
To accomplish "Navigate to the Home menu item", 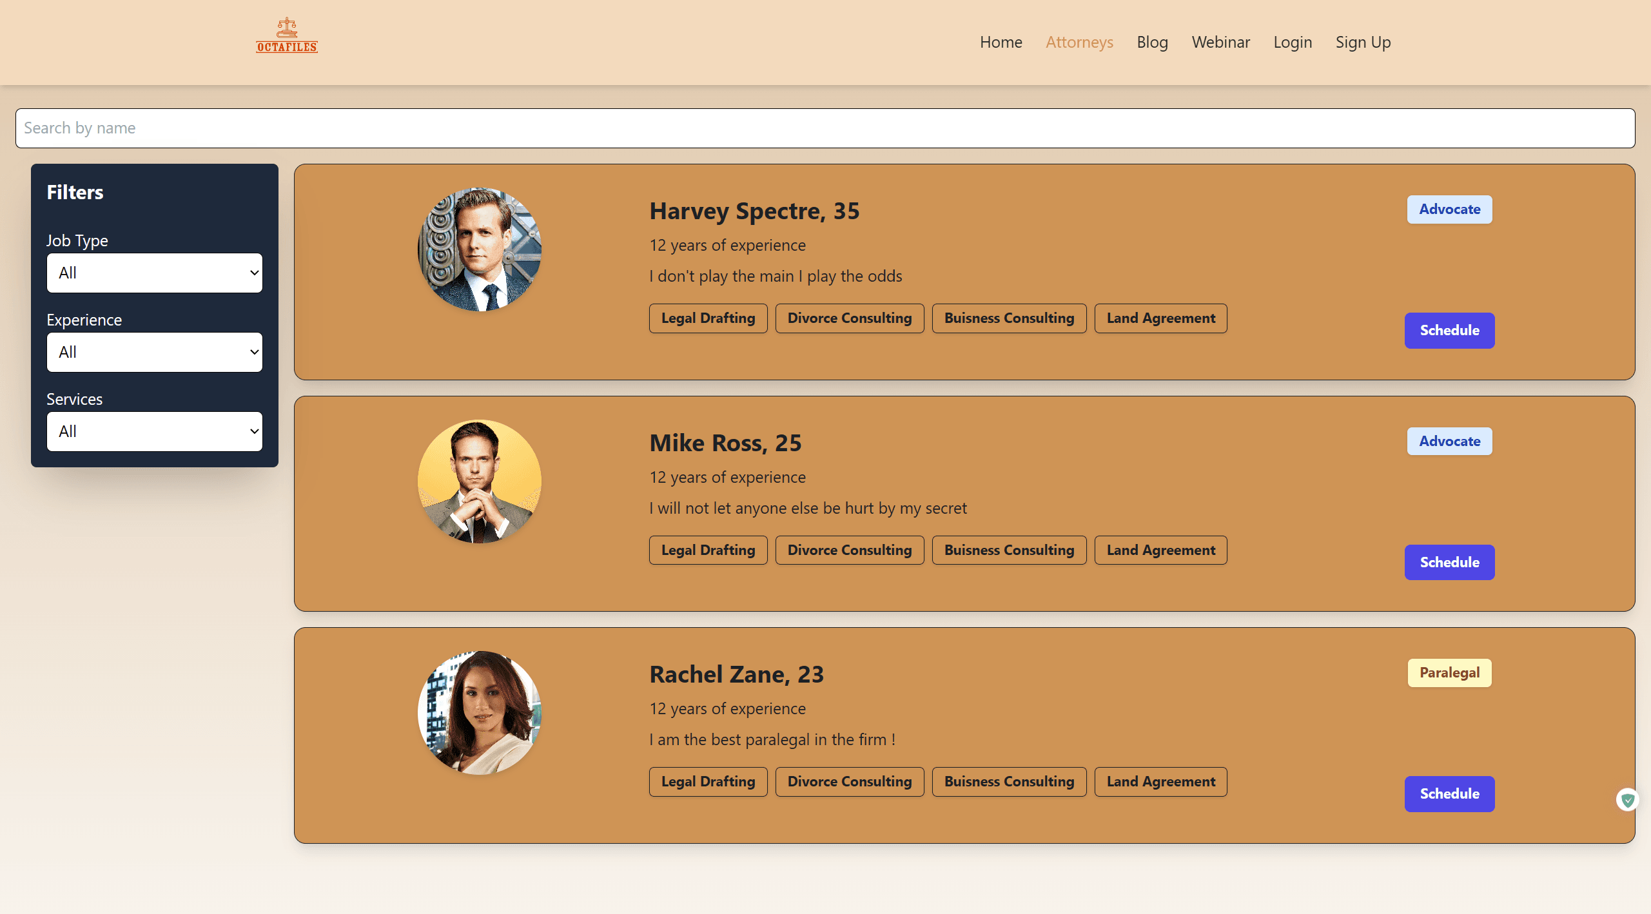I will point(1001,42).
